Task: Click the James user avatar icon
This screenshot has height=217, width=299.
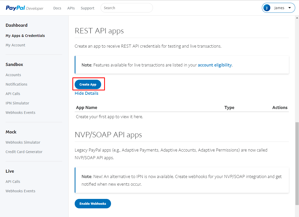Action: tap(267, 8)
